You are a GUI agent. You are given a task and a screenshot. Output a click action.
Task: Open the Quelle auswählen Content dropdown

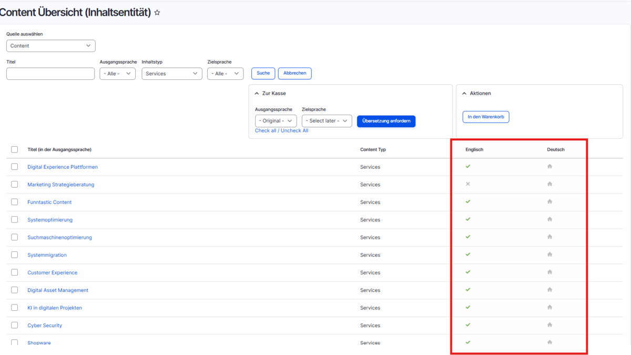[x=50, y=46]
